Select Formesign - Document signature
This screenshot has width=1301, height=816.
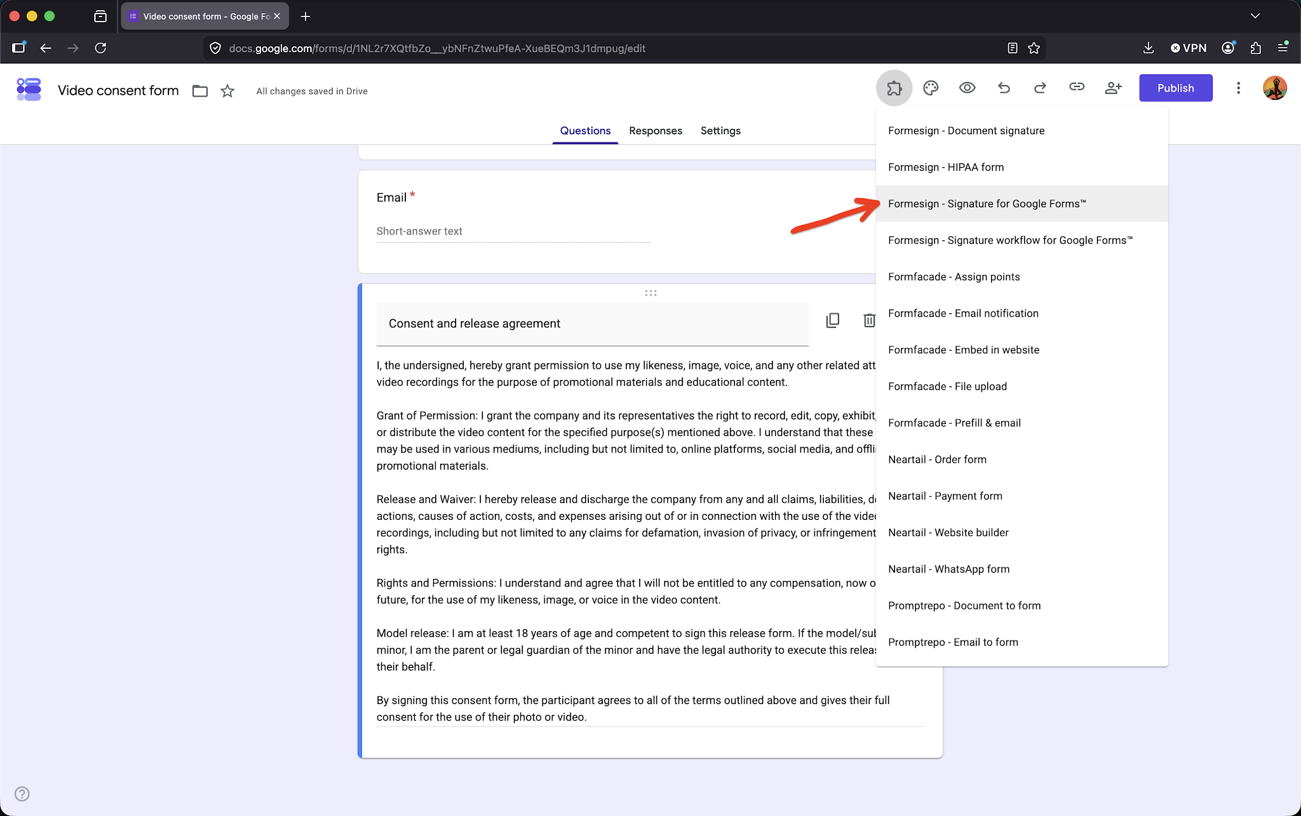pos(1021,131)
